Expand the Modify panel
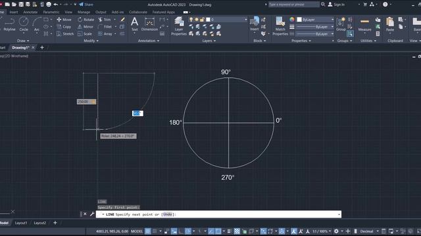 91,41
